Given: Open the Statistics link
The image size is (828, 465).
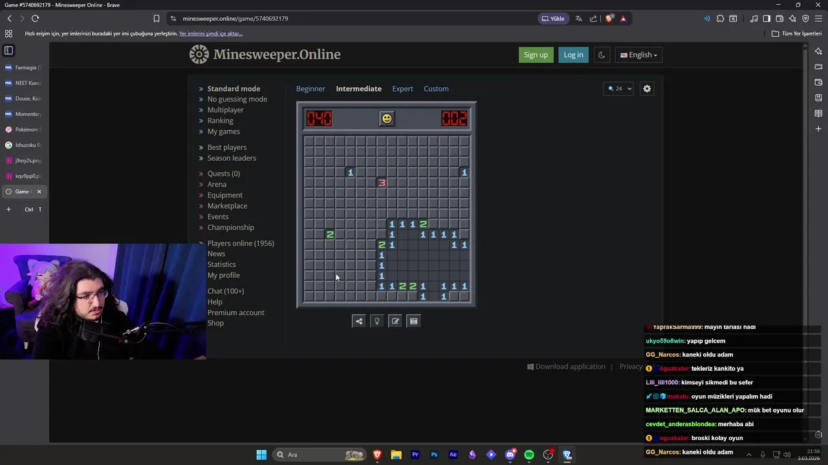Looking at the screenshot, I should [221, 265].
